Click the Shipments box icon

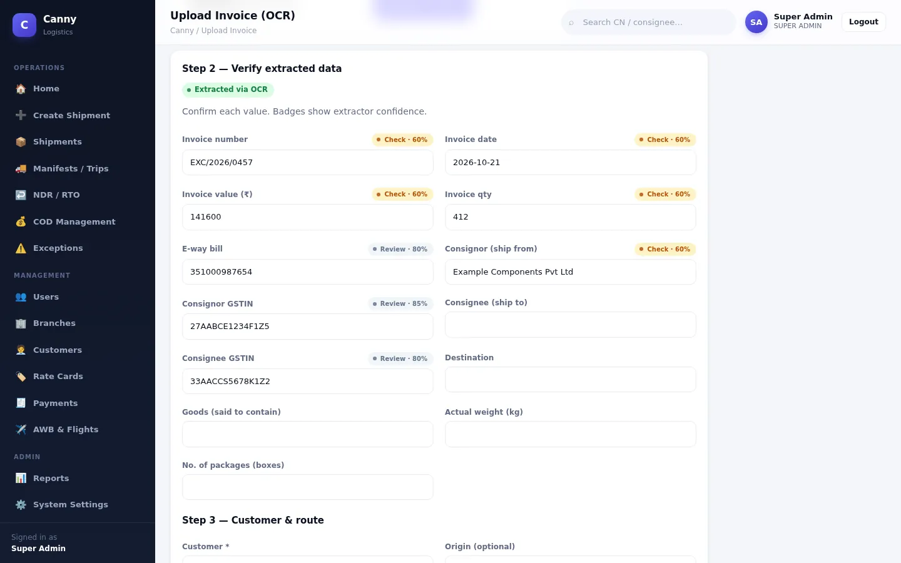21,142
